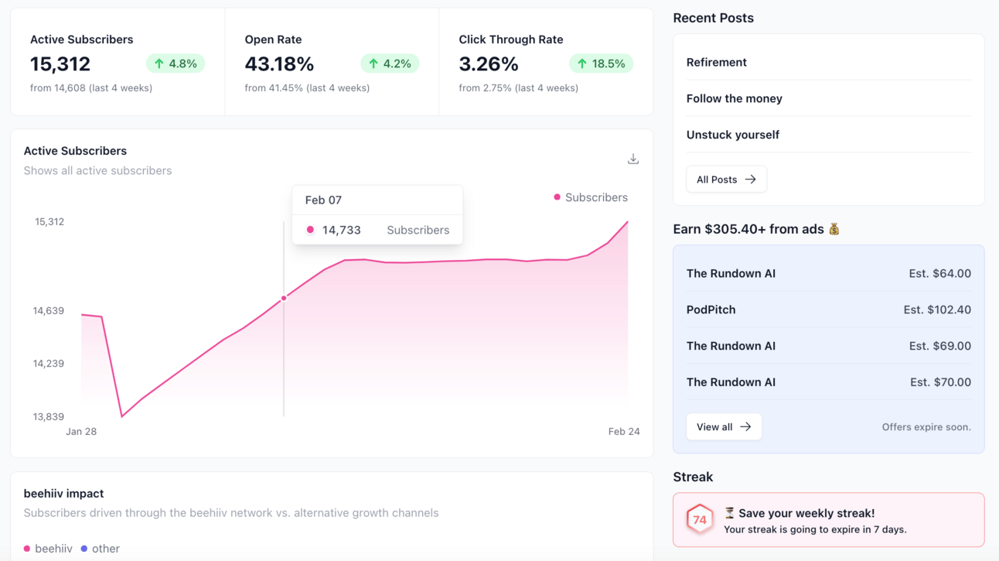Toggle the beehiiv legend series
This screenshot has height=561, width=999.
click(x=48, y=549)
